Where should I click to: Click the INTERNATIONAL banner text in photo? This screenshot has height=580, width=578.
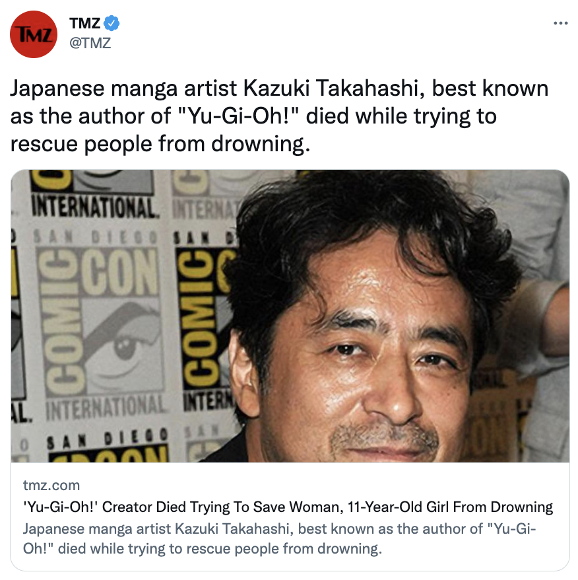pos(93,207)
